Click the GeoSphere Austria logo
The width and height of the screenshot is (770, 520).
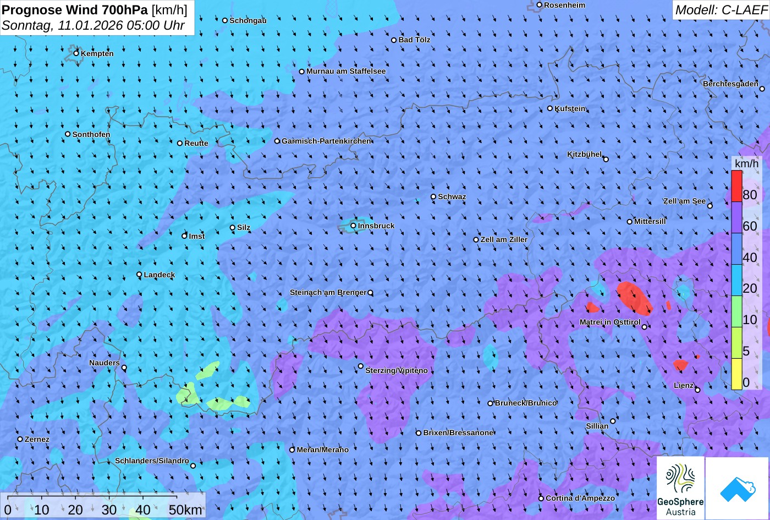coord(680,488)
